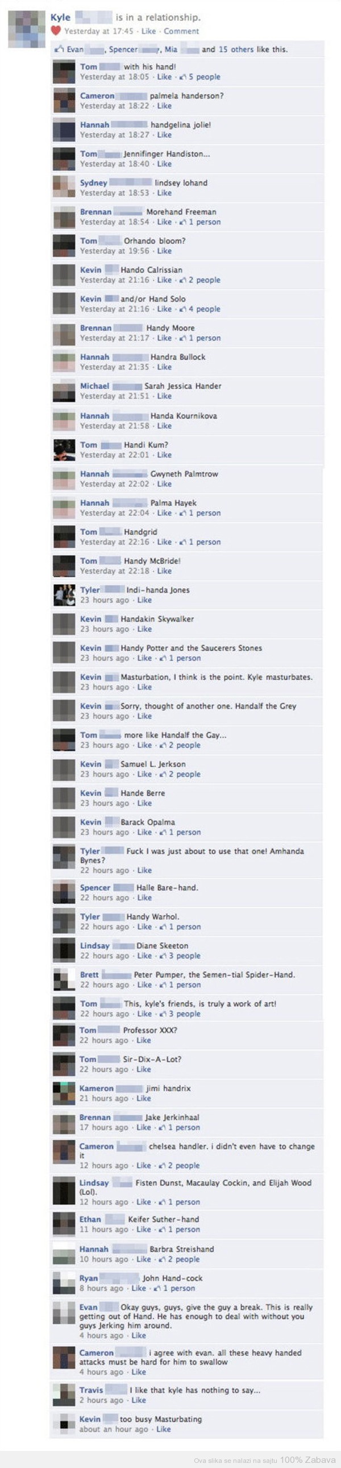This screenshot has width=341, height=1468.
Task: Like Kyle's relationship status post
Action: (x=148, y=31)
